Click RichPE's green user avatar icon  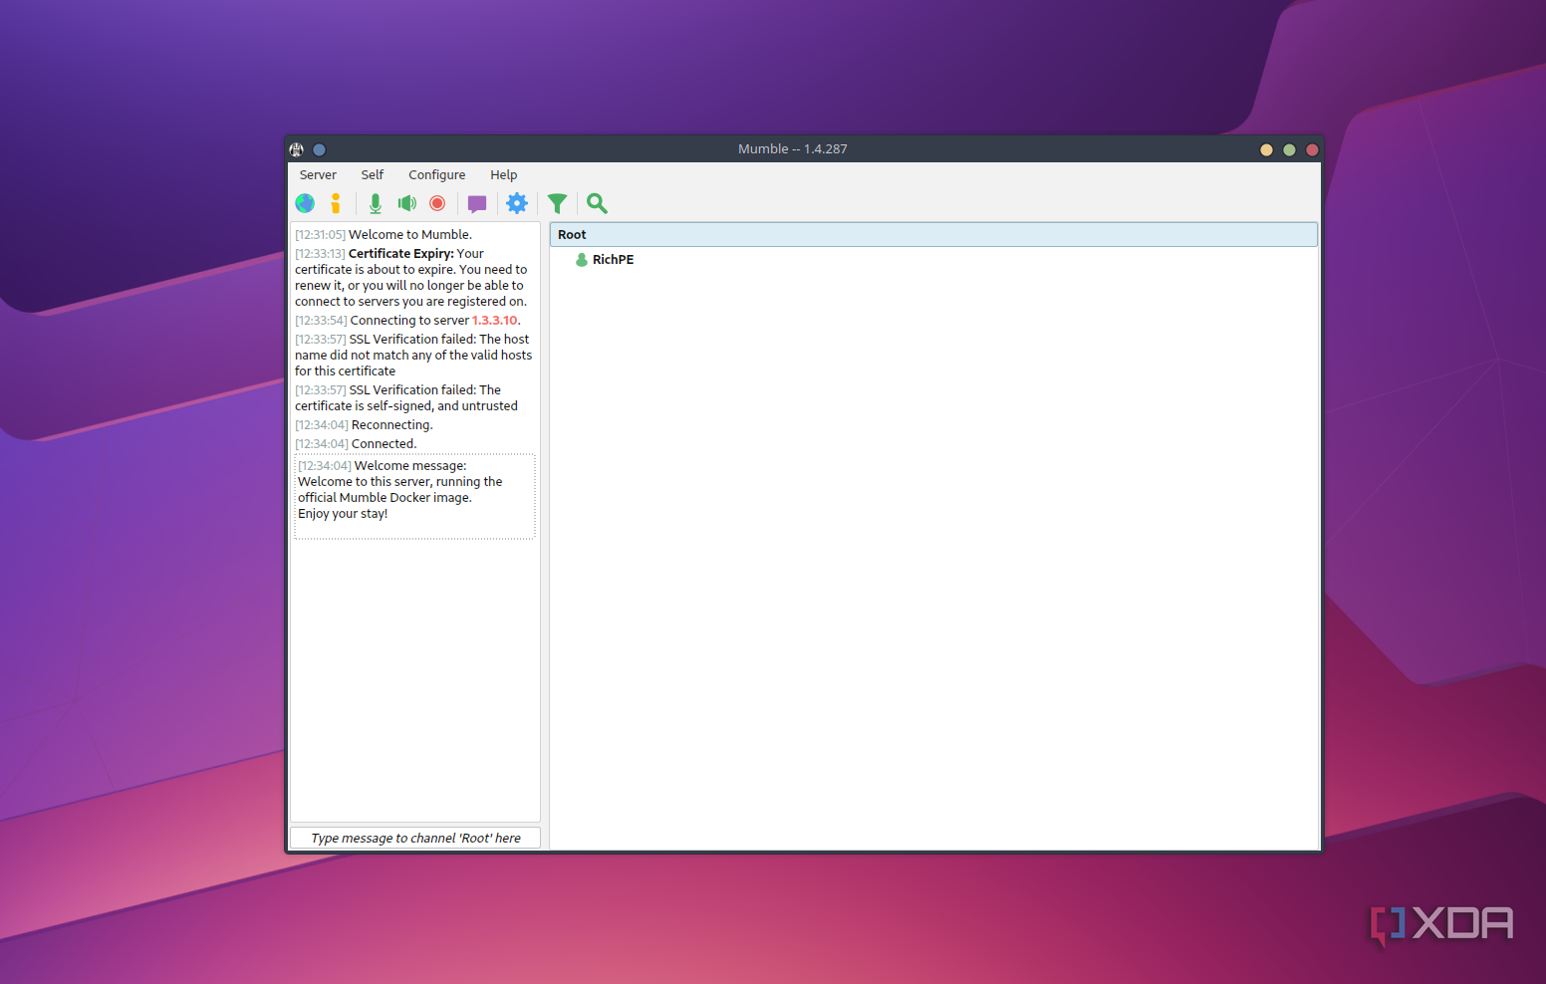582,259
